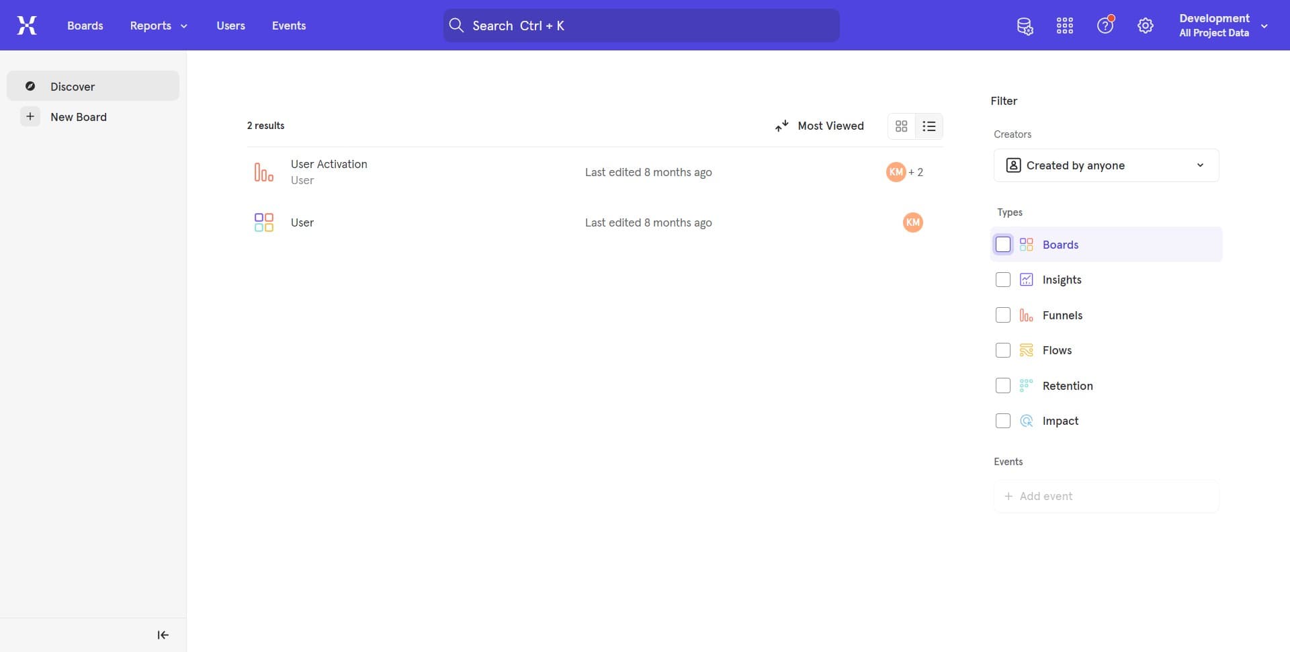
Task: Open the app switcher grid icon
Action: [1064, 26]
